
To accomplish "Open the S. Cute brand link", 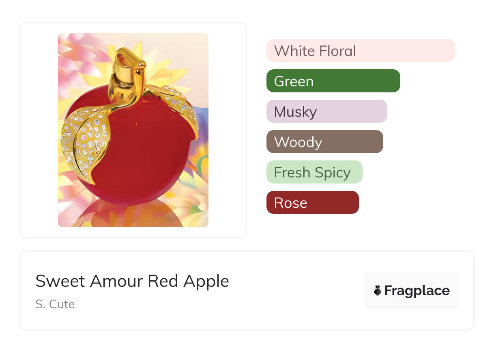I will [55, 304].
